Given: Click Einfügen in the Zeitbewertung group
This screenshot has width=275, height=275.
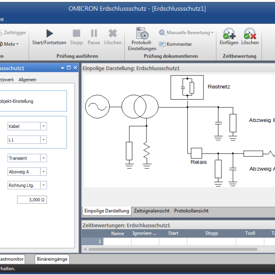Looking at the screenshot, I should coord(229,36).
